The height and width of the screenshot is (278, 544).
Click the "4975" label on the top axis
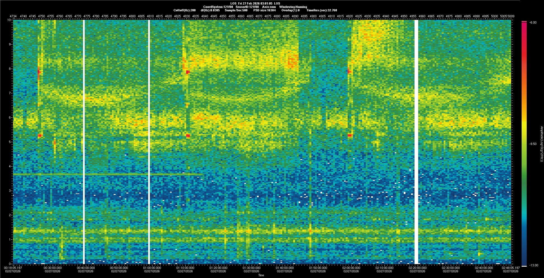(449, 16)
